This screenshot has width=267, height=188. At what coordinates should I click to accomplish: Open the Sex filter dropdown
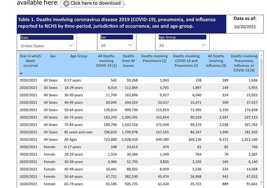(116, 45)
